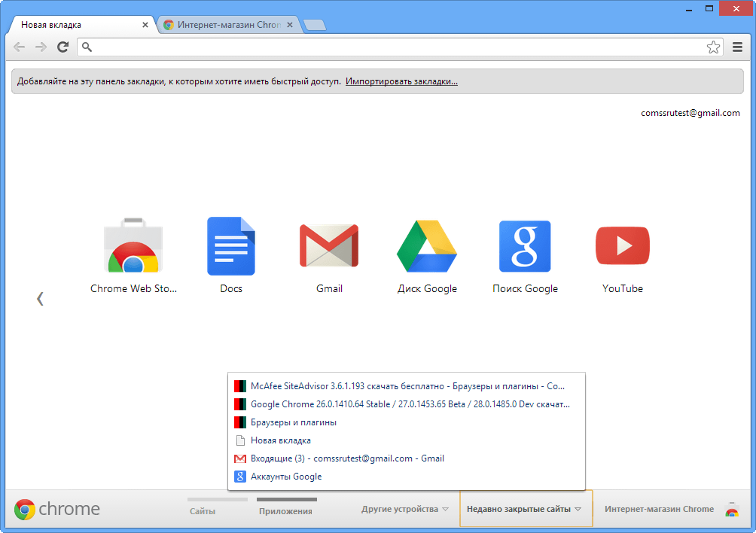Image resolution: width=756 pixels, height=533 pixels.
Task: Click the Chrome logo in the bottom bar
Action: (x=25, y=510)
